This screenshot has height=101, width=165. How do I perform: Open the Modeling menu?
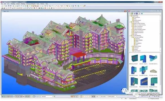(13, 4)
